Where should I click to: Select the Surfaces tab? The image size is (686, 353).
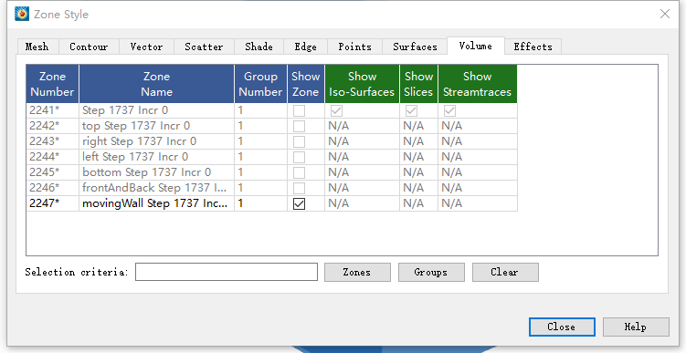click(415, 47)
